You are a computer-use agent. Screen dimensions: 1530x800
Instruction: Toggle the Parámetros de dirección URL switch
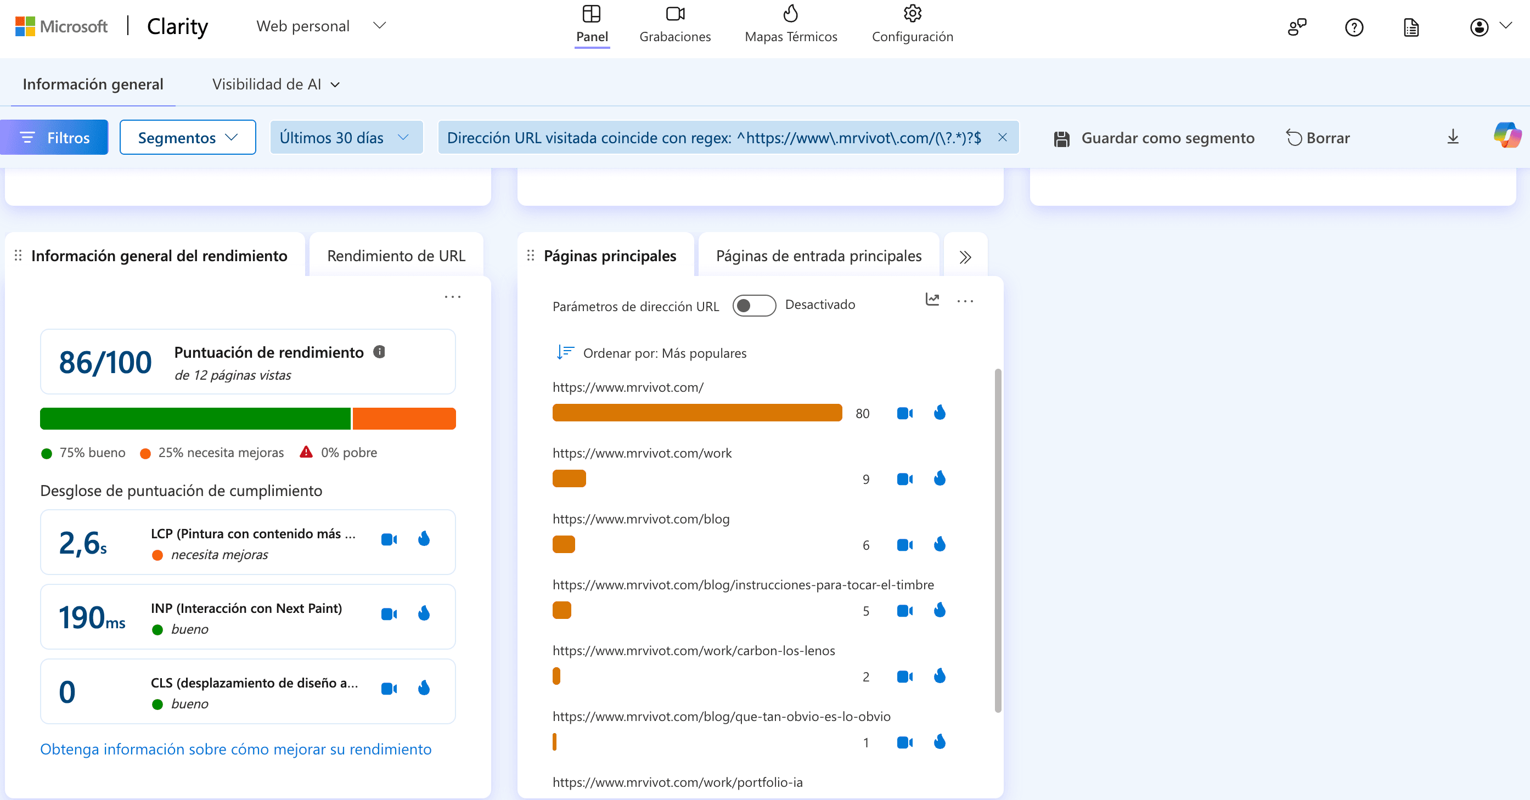[753, 305]
